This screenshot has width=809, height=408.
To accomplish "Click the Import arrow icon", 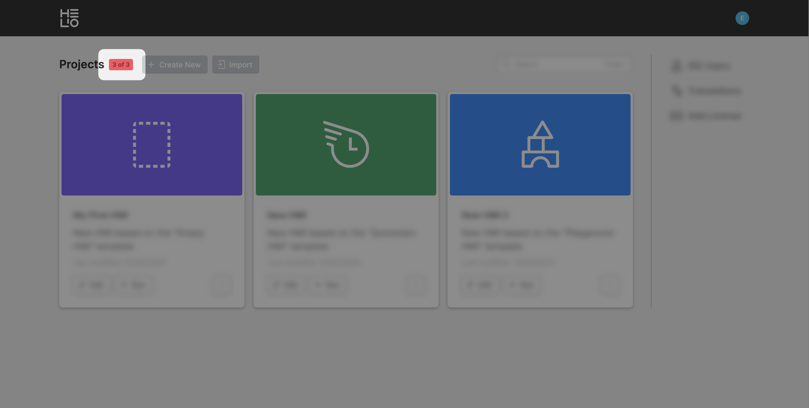I will (221, 65).
